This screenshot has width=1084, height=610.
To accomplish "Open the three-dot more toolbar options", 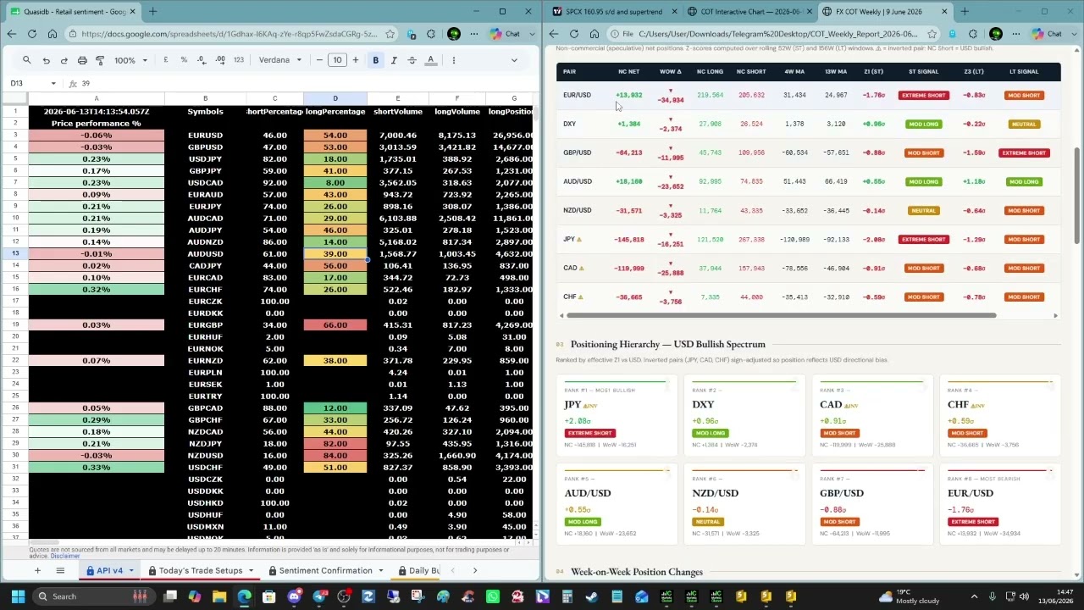I will pyautogui.click(x=454, y=60).
